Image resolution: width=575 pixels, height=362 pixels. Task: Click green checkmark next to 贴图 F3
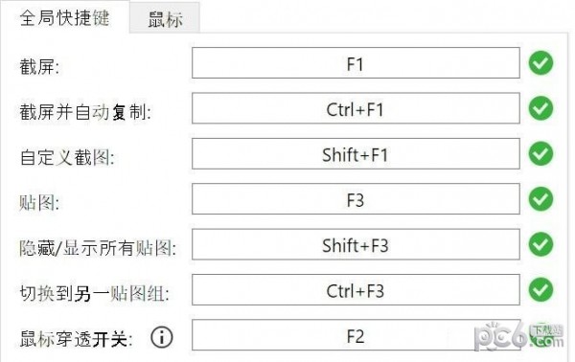[x=540, y=199]
